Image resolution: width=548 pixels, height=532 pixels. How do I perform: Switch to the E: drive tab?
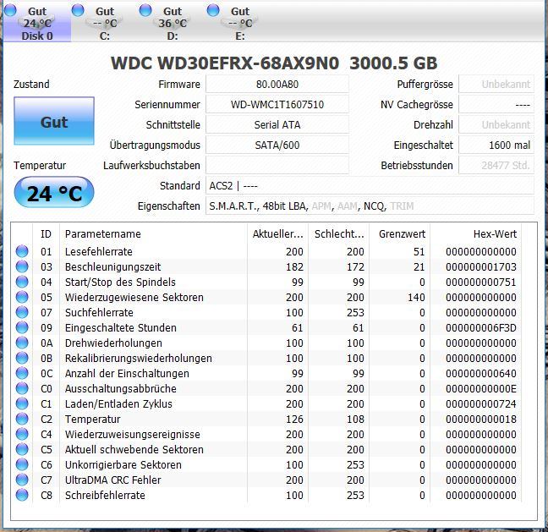point(240,24)
